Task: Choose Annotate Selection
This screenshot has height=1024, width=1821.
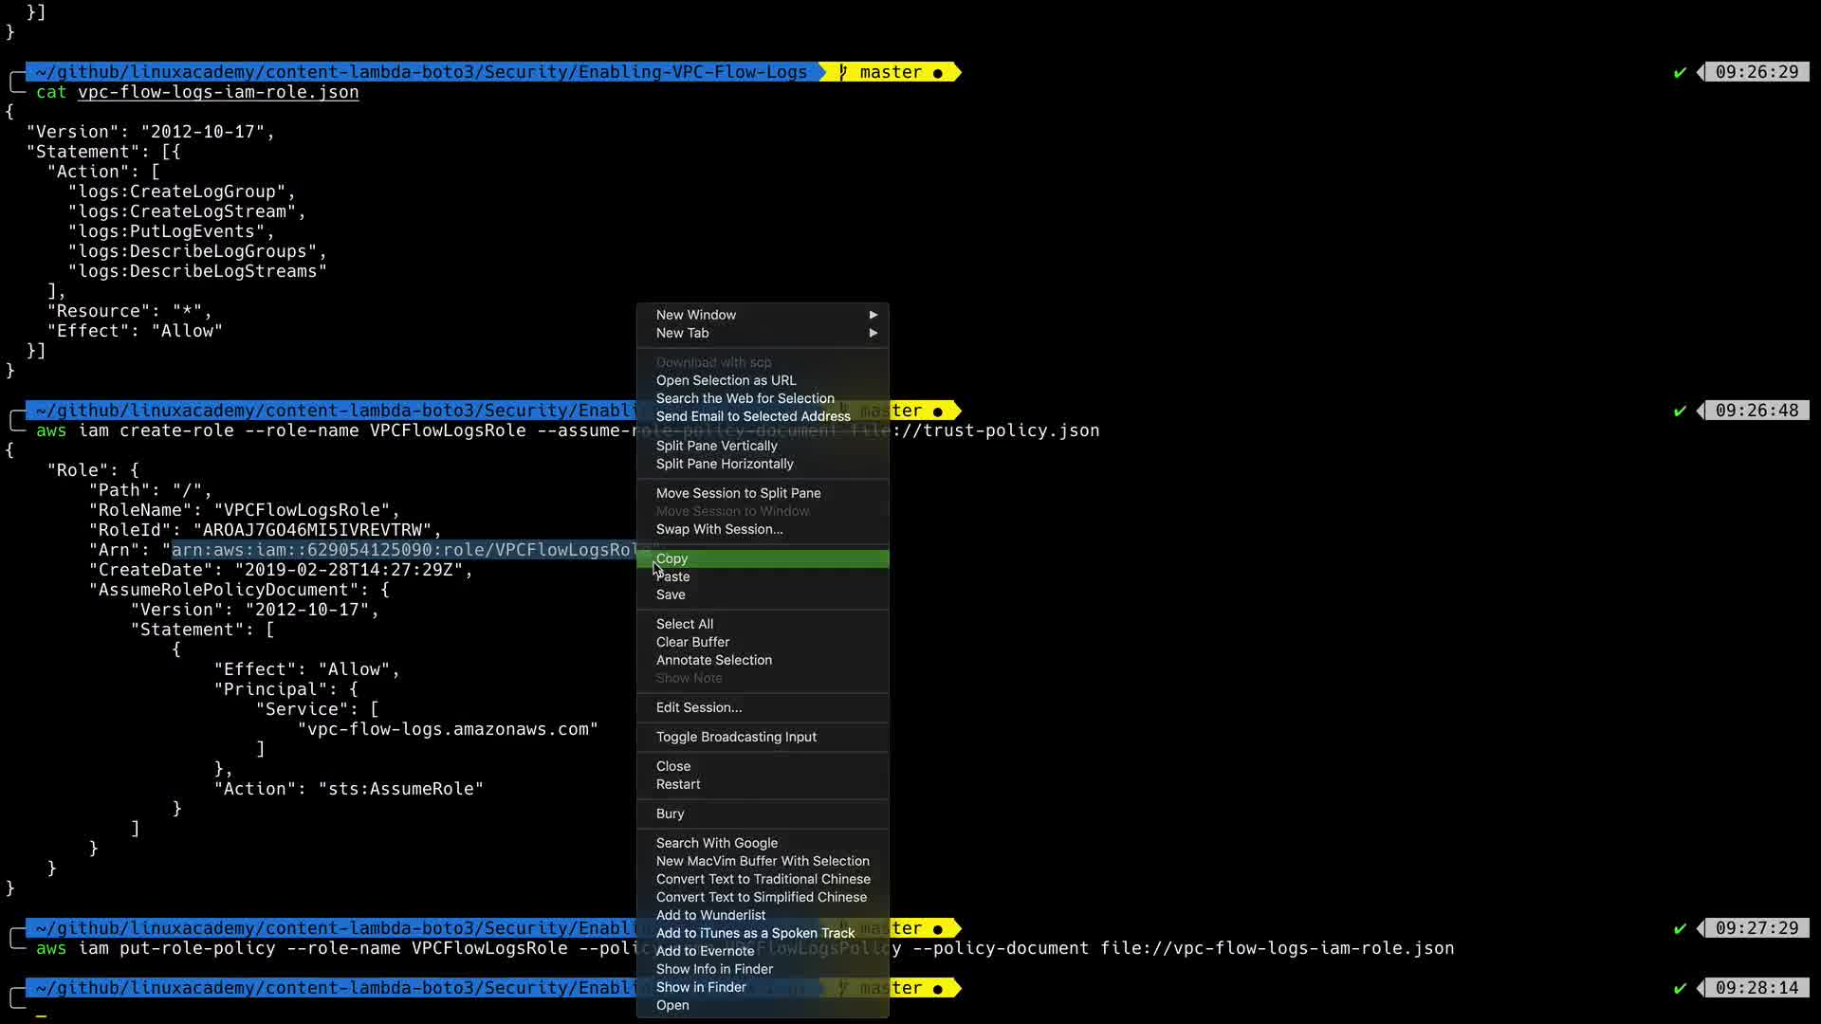Action: (x=714, y=660)
